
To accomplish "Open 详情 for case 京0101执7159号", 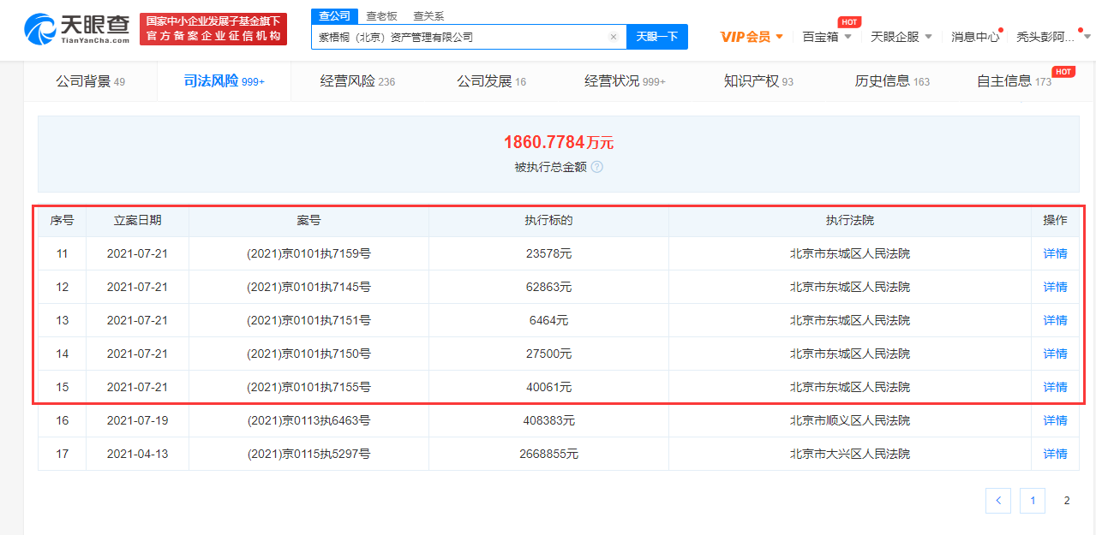I will point(1055,253).
